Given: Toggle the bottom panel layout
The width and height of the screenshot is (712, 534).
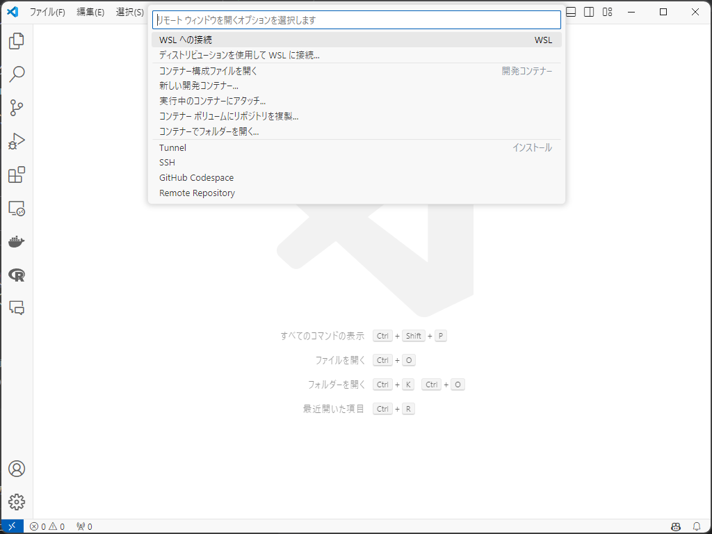Looking at the screenshot, I should pos(571,12).
